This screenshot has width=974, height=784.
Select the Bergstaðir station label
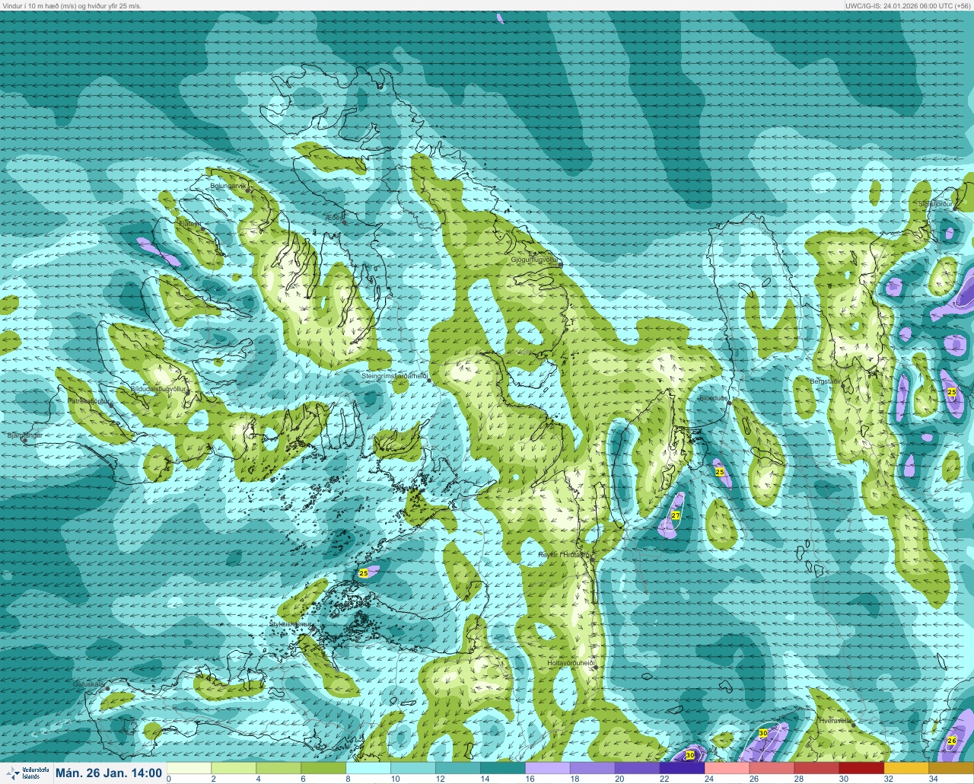[x=826, y=381]
